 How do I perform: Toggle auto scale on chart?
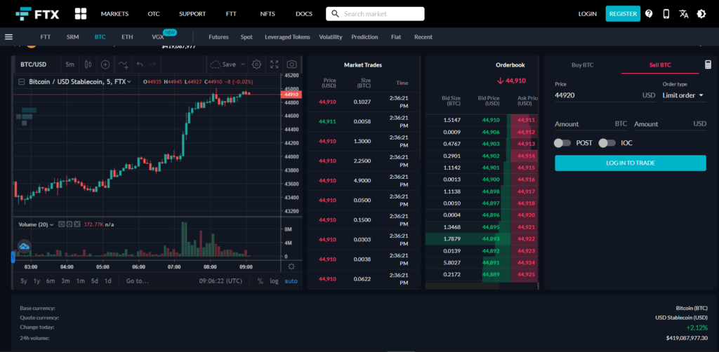click(x=291, y=281)
